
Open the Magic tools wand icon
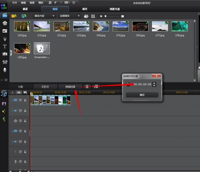[4, 111]
